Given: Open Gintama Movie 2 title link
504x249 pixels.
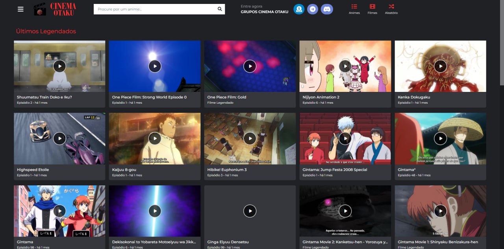Looking at the screenshot, I should tap(345, 242).
